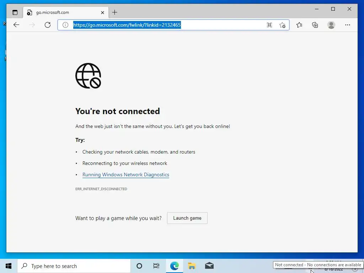Open the profile account icon
Image resolution: width=364 pixels, height=273 pixels.
331,25
